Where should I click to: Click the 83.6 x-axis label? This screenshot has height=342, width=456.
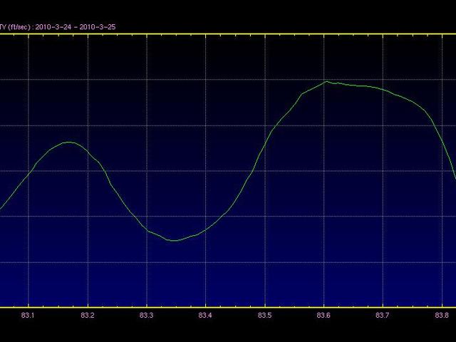click(323, 315)
